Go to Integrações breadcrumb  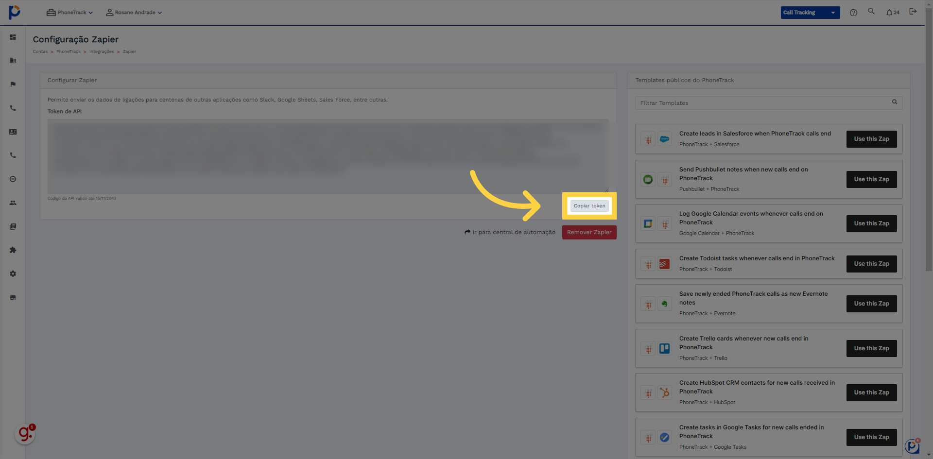(x=102, y=51)
